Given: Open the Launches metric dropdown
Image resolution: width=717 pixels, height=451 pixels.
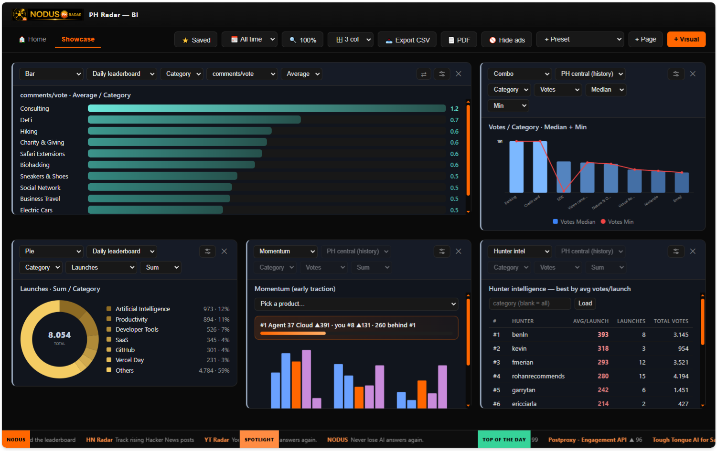Looking at the screenshot, I should pos(101,268).
